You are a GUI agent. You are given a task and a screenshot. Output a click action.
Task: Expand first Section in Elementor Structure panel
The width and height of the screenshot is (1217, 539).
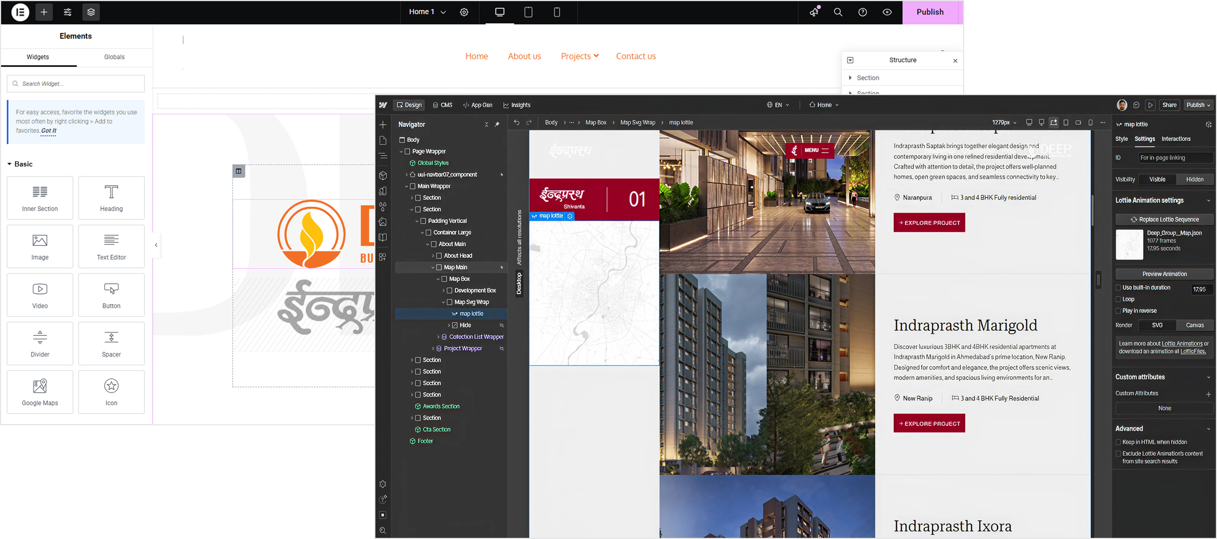850,77
